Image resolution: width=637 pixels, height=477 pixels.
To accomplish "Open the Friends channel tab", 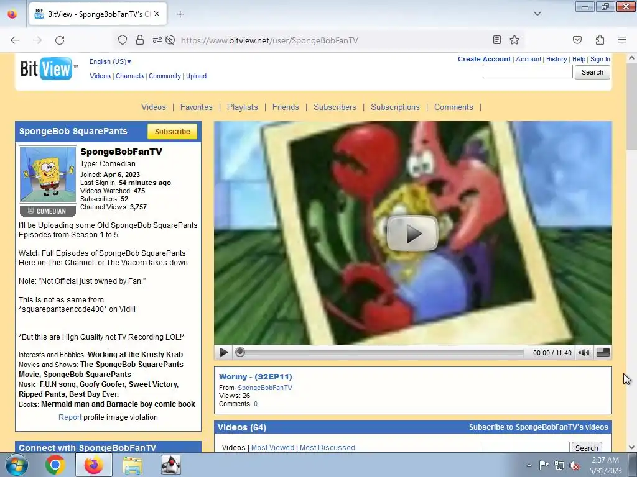I will pos(286,107).
